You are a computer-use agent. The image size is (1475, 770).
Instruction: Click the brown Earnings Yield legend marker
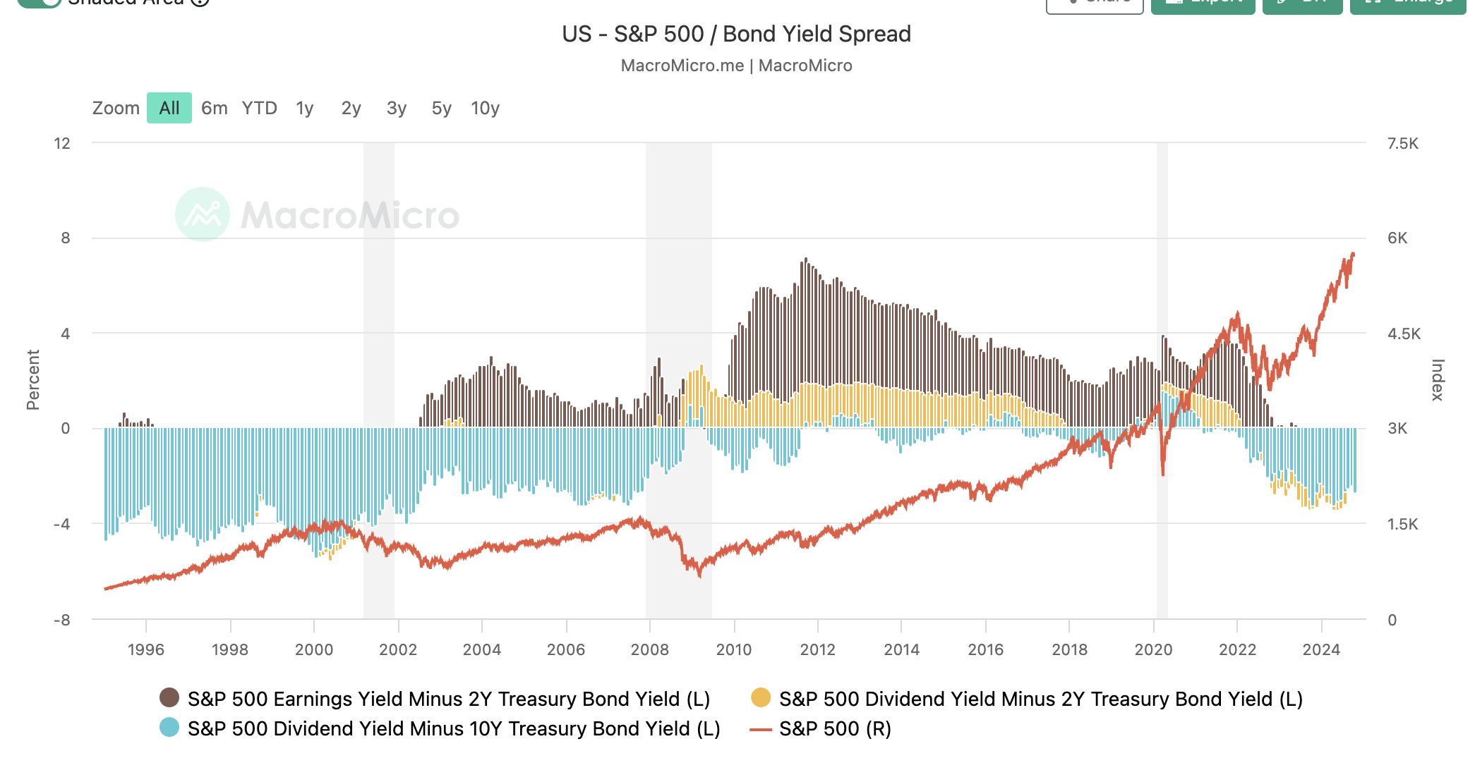169,698
